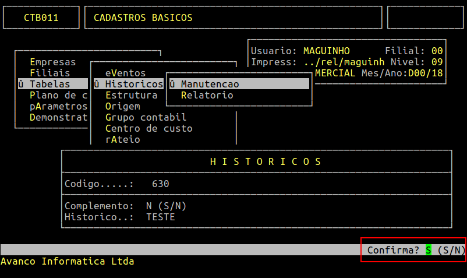This screenshot has height=278, width=467.
Task: Open the Filiais menu entry
Action: point(49,73)
